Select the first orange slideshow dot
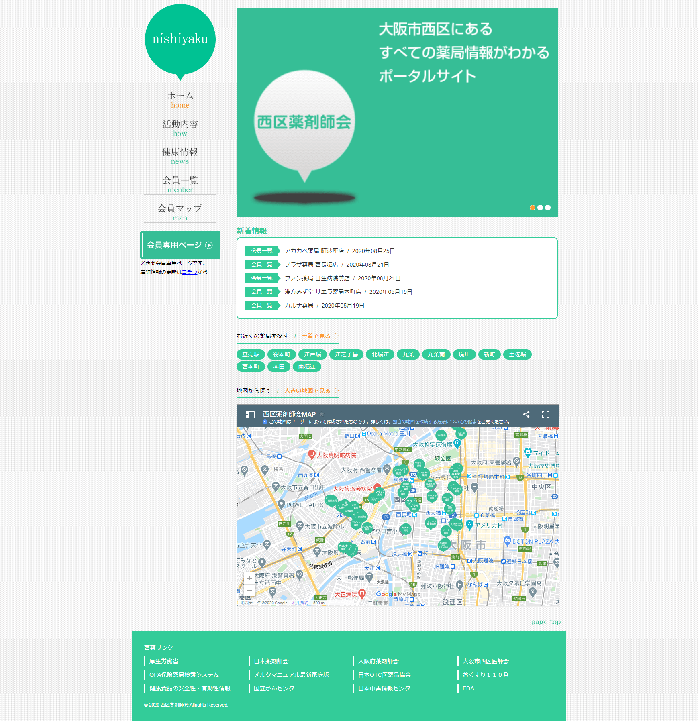 [x=533, y=208]
